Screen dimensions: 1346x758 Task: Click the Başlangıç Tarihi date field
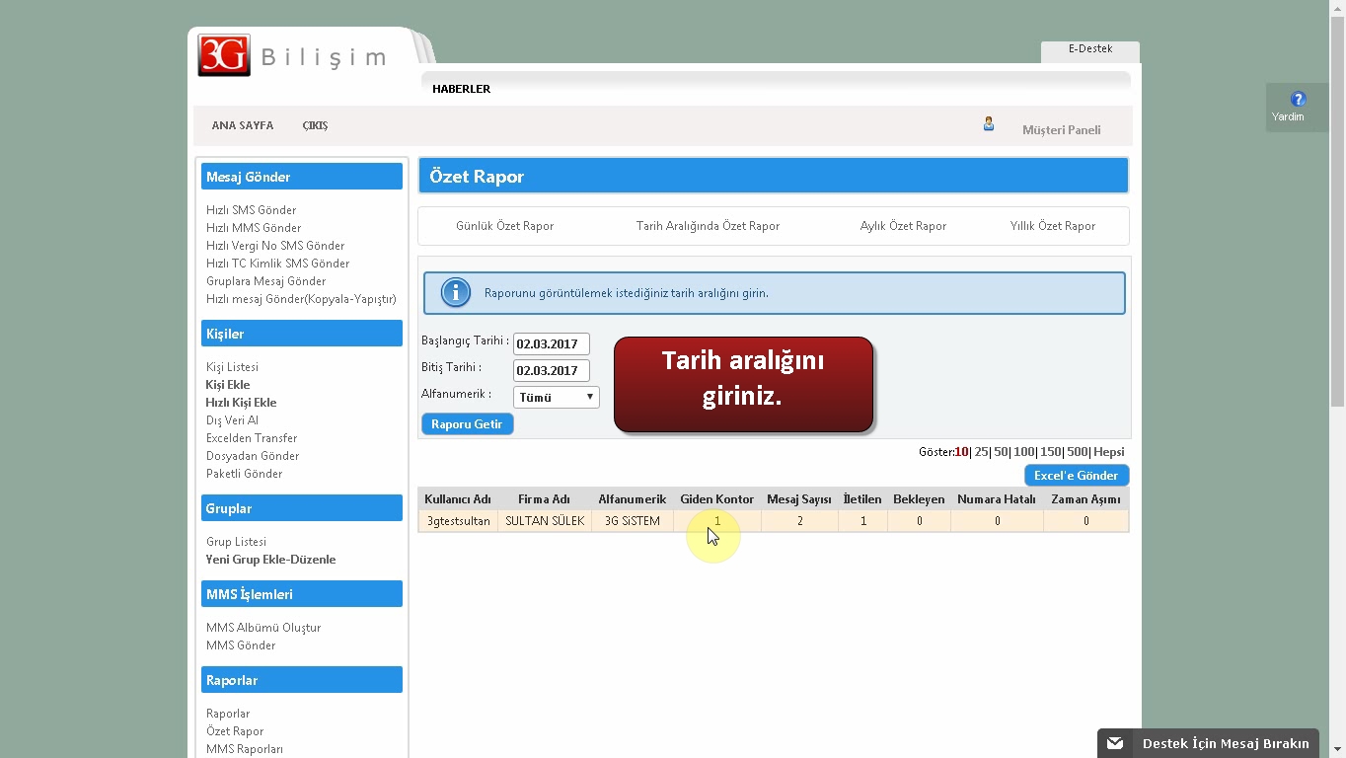coord(551,344)
